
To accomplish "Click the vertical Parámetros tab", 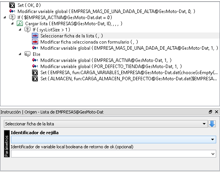I will coord(7,144).
